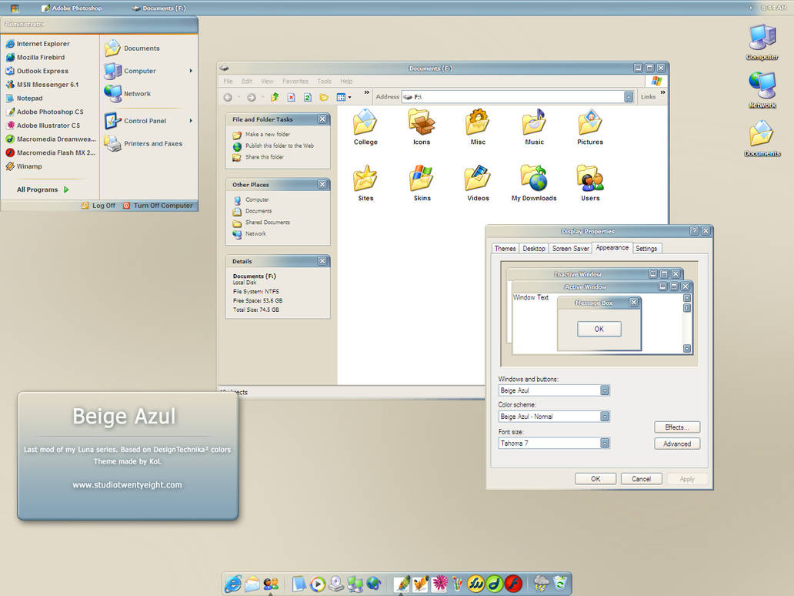The image size is (794, 596).
Task: Expand All Programs in the Start menu
Action: (42, 189)
